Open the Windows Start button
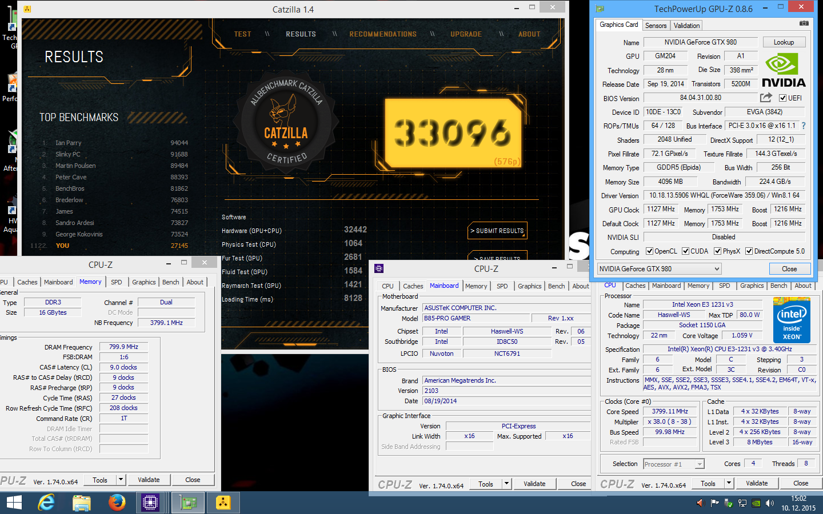823x514 pixels. pos(14,503)
